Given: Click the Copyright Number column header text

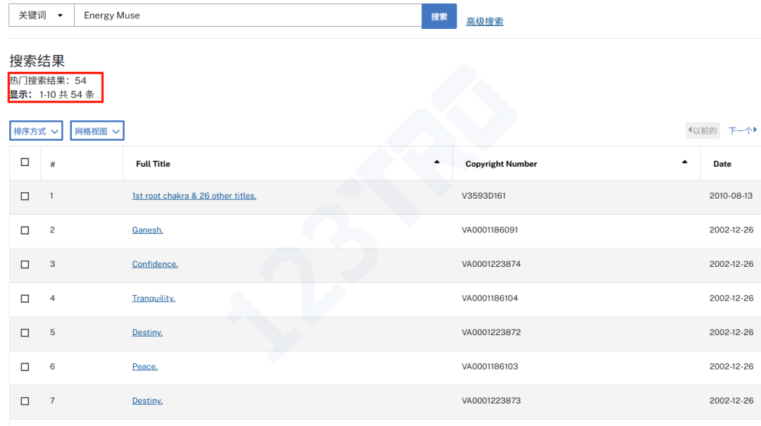Looking at the screenshot, I should click(501, 164).
